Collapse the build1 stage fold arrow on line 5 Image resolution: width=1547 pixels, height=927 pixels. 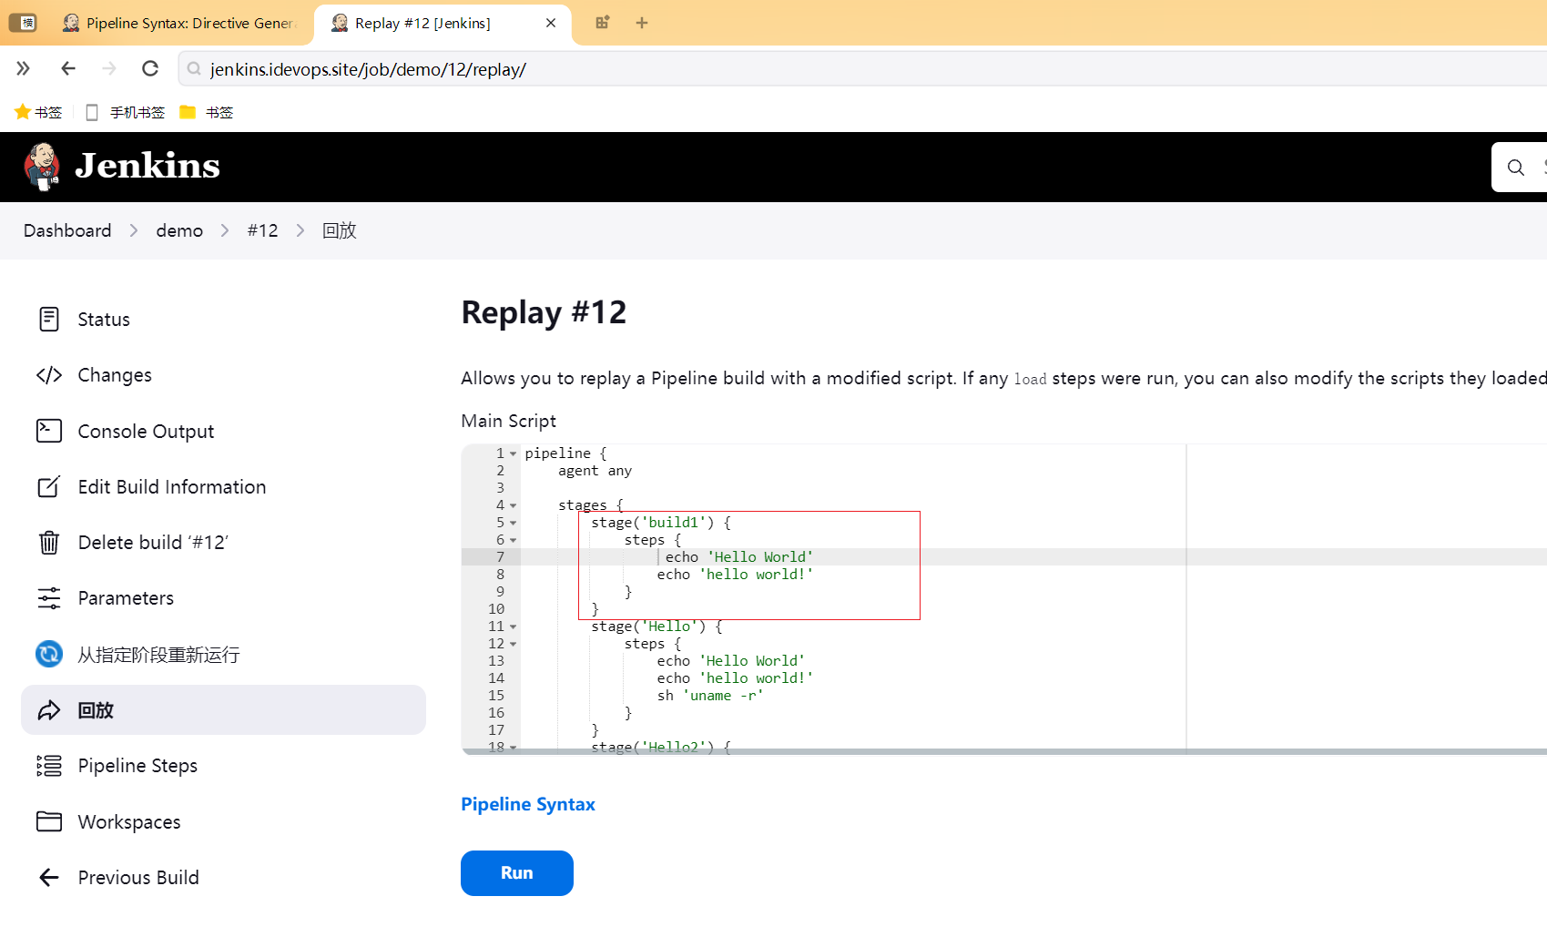pyautogui.click(x=514, y=523)
